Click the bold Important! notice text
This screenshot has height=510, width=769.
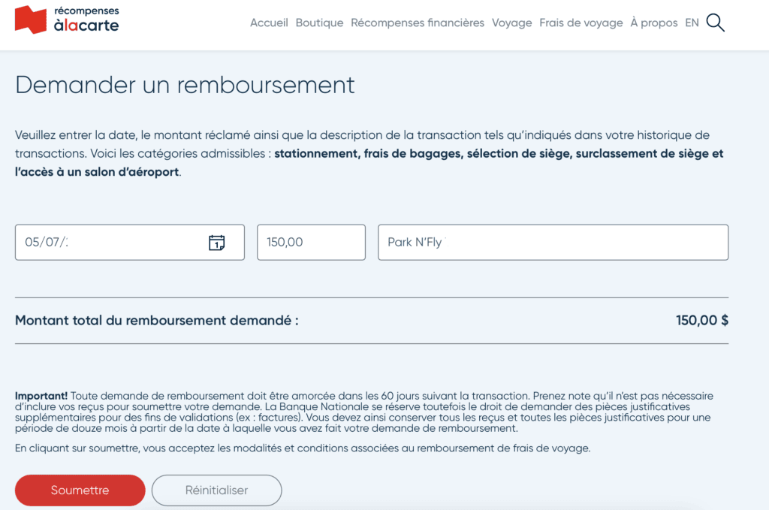41,396
